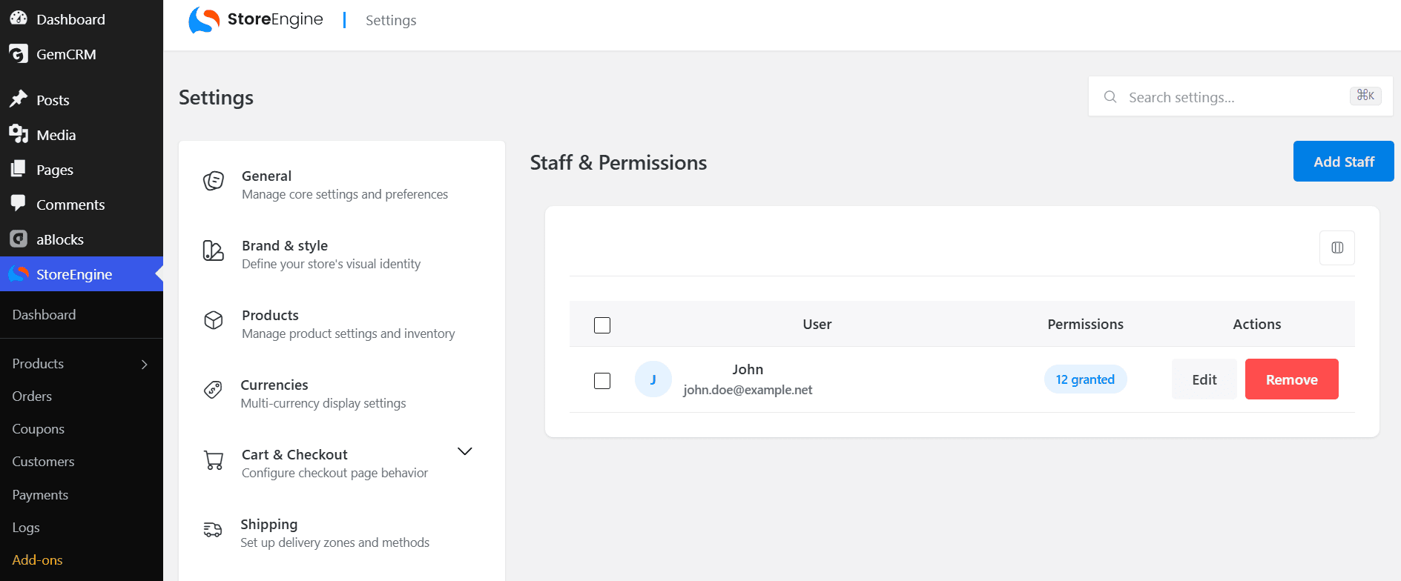Image resolution: width=1401 pixels, height=581 pixels.
Task: Click john.doe@example.net email text
Action: click(748, 390)
